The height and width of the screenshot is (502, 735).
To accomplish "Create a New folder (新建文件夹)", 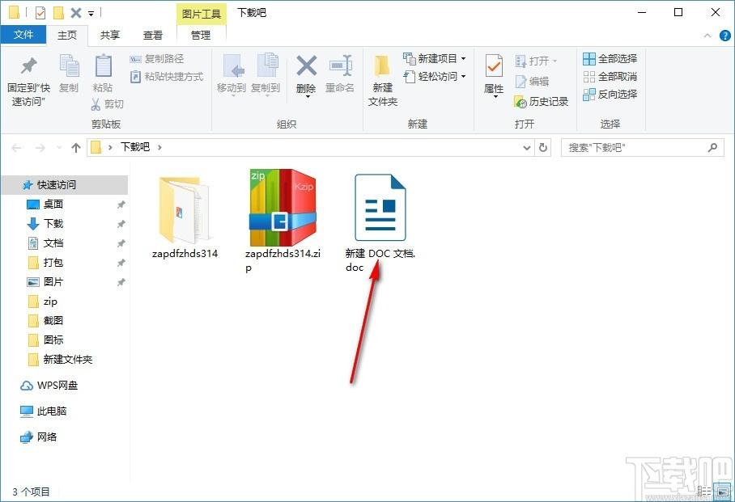I will [383, 81].
